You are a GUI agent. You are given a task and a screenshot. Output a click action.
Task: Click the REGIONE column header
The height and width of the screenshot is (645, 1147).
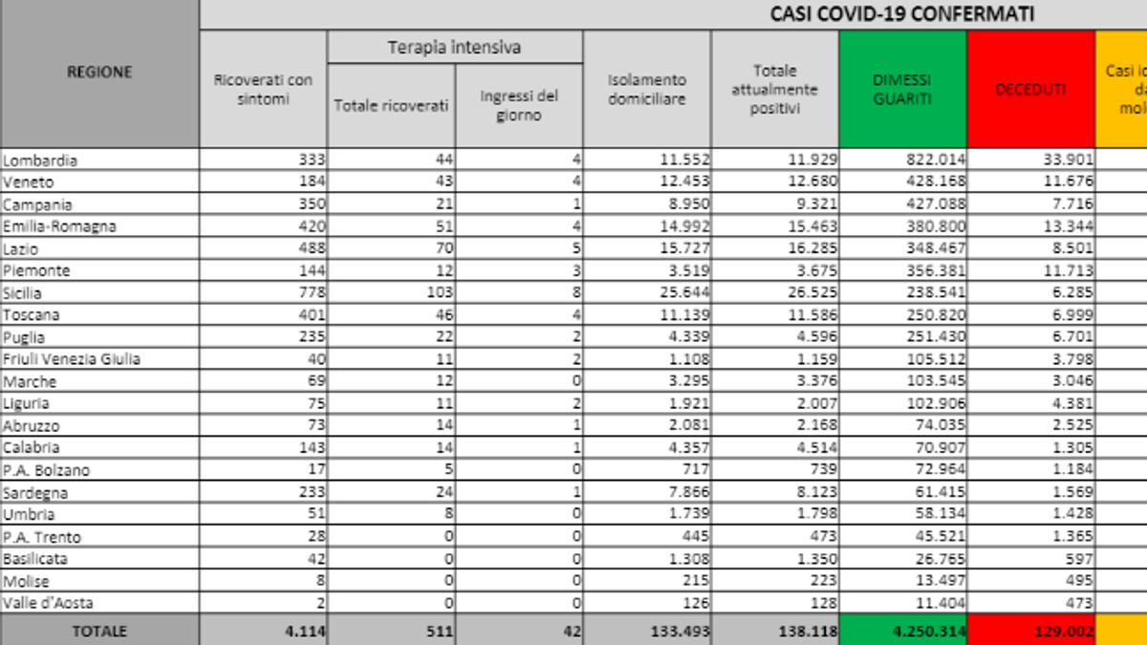[x=99, y=74]
